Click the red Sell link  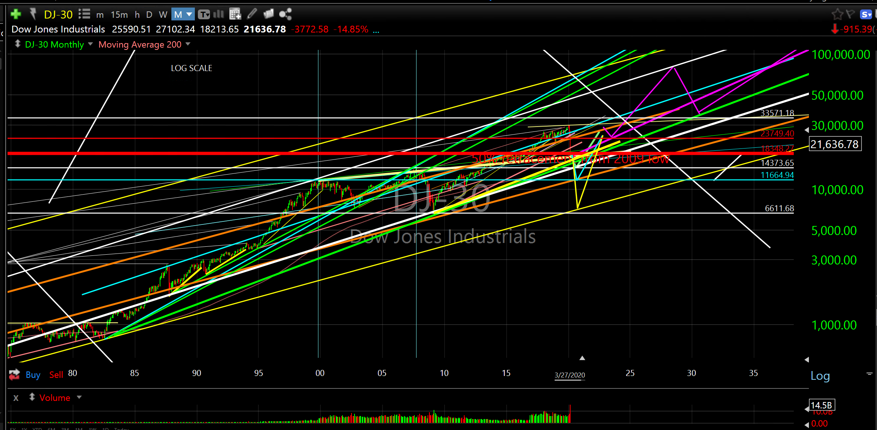coord(56,375)
